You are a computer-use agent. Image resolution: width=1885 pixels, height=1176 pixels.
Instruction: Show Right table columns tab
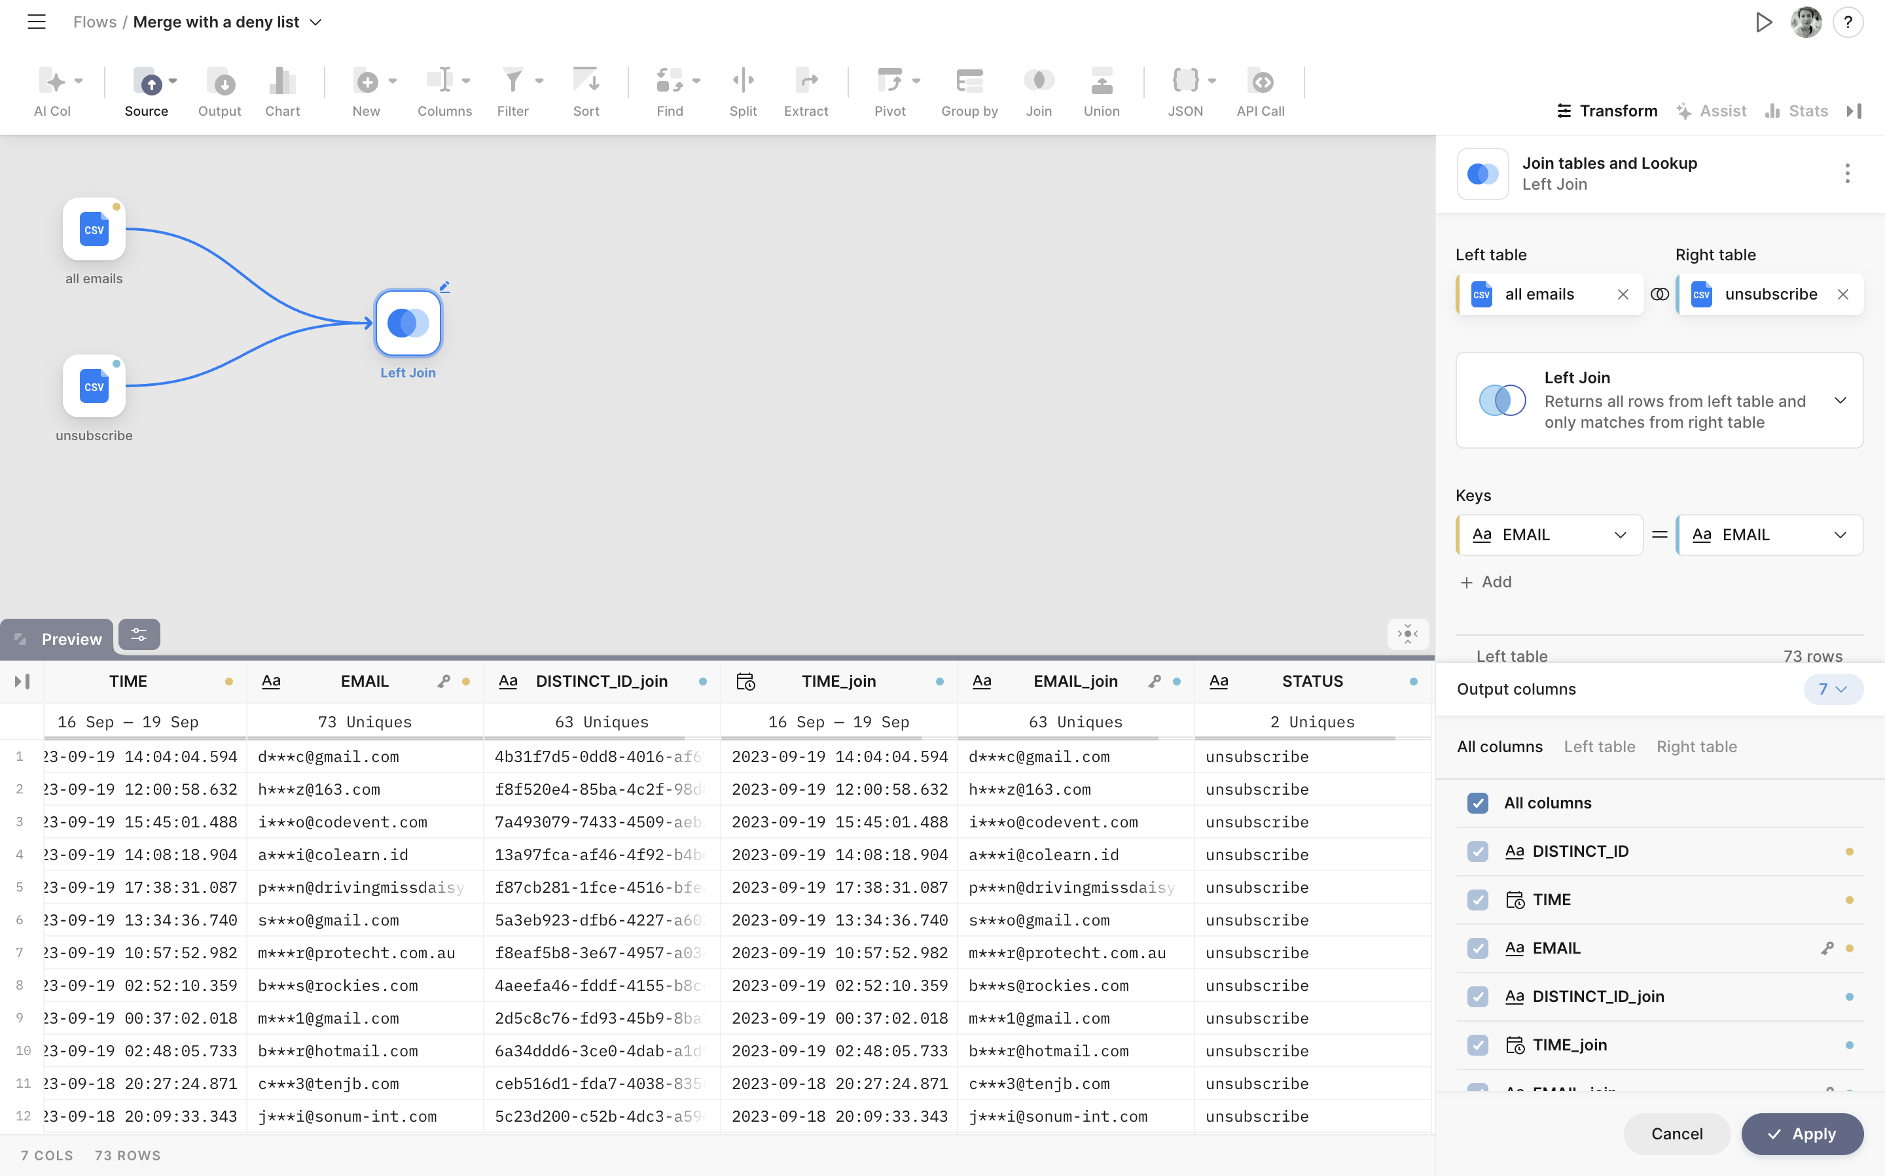(1696, 747)
